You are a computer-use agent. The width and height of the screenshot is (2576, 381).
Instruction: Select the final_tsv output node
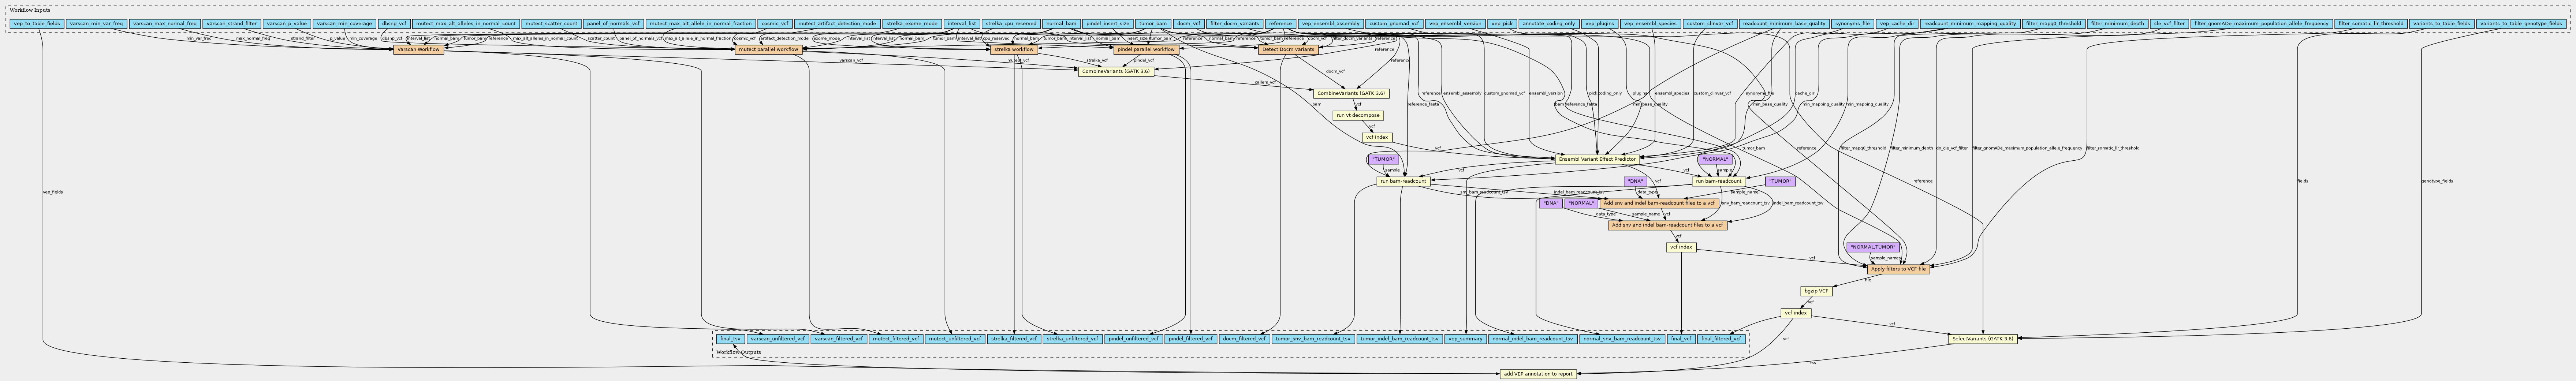pos(730,339)
